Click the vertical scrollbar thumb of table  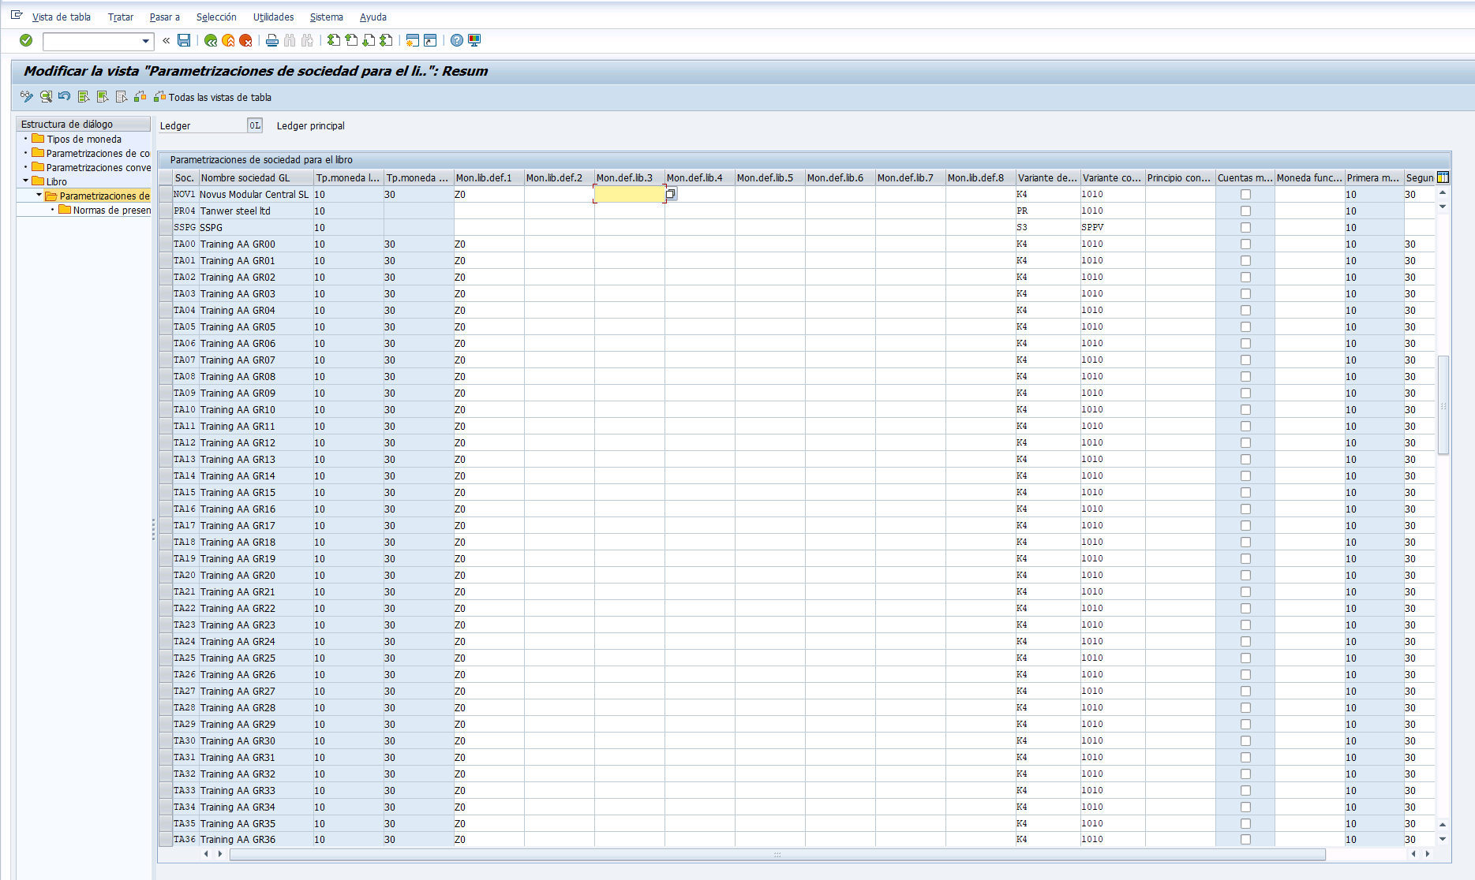click(x=1443, y=405)
